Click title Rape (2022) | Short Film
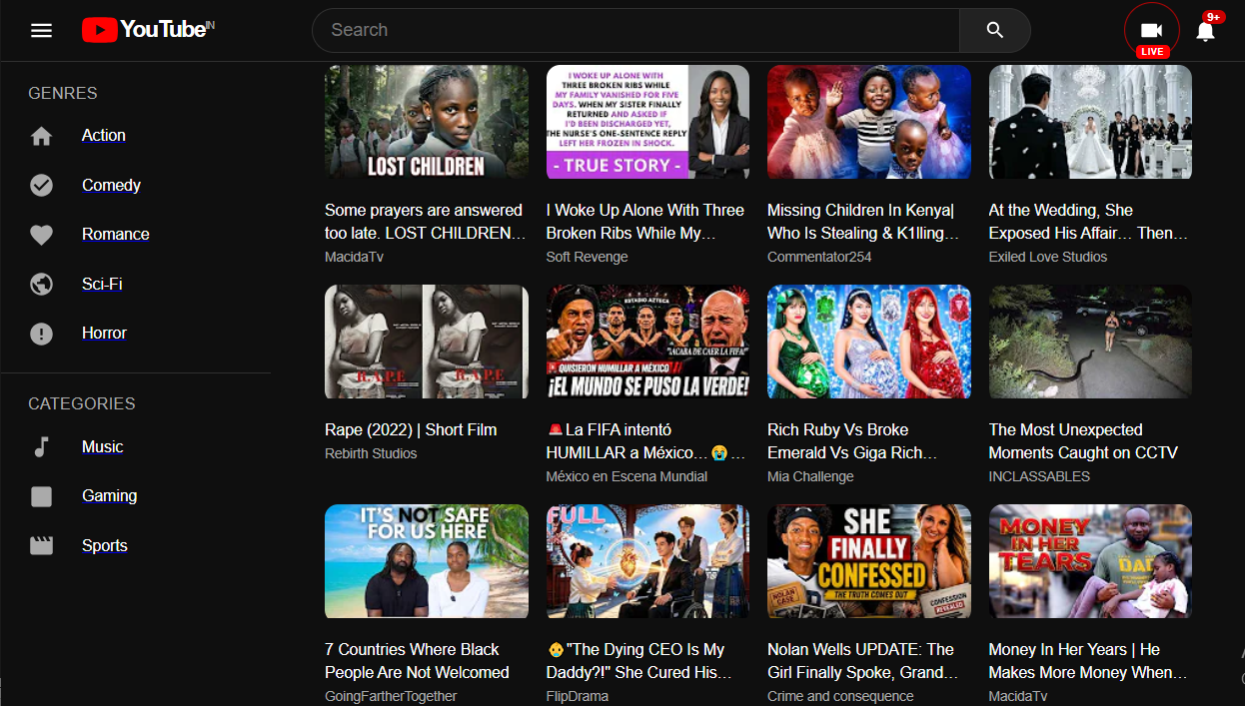This screenshot has width=1245, height=706. click(x=411, y=429)
